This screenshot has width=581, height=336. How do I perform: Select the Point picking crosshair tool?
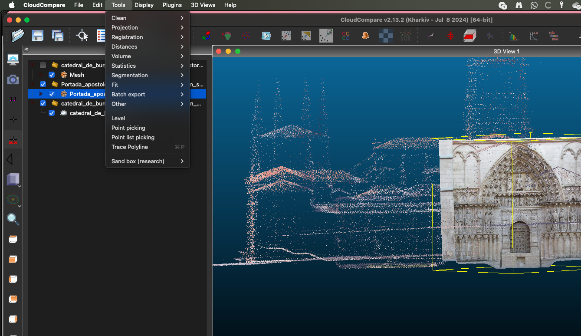click(82, 36)
